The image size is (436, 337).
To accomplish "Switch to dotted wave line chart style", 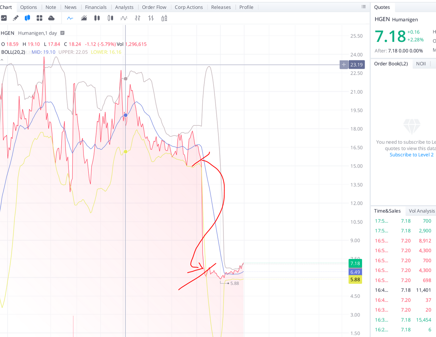I will pos(124,18).
